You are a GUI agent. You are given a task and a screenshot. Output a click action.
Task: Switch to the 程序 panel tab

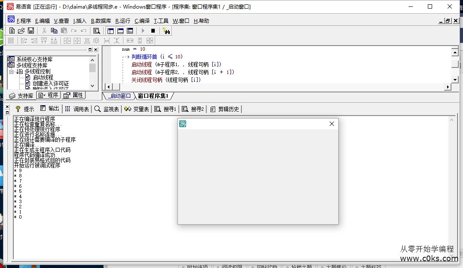[x=48, y=95]
